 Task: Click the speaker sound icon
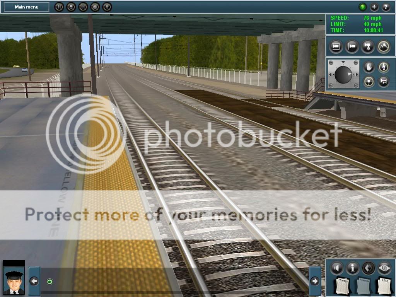click(x=336, y=268)
